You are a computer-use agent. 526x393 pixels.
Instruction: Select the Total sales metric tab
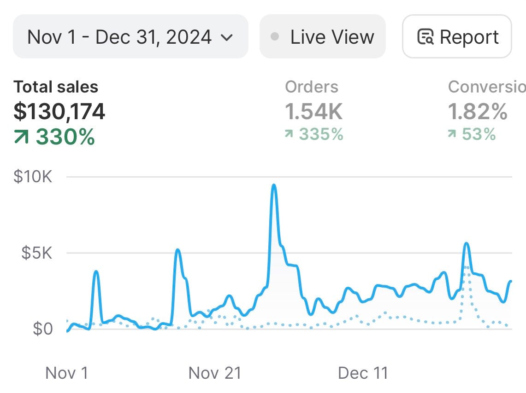(x=56, y=87)
